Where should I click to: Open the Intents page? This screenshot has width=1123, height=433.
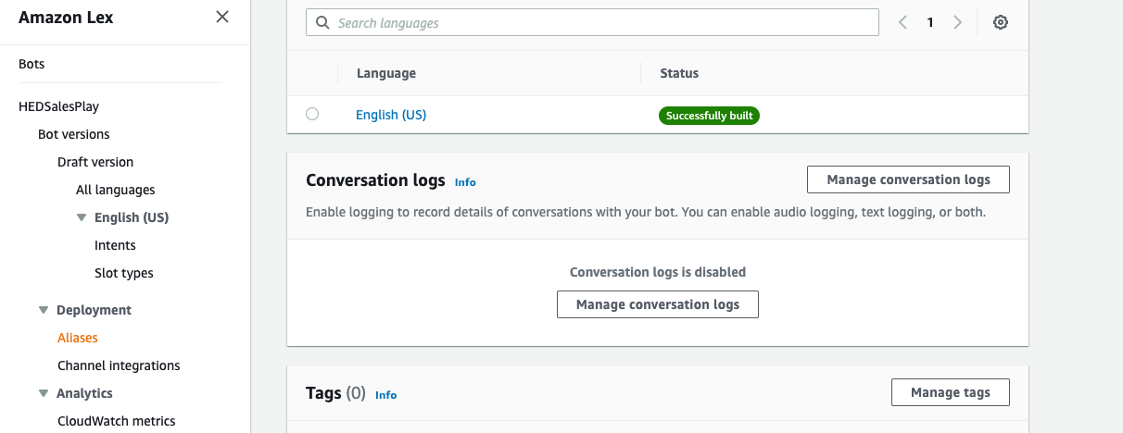tap(115, 245)
